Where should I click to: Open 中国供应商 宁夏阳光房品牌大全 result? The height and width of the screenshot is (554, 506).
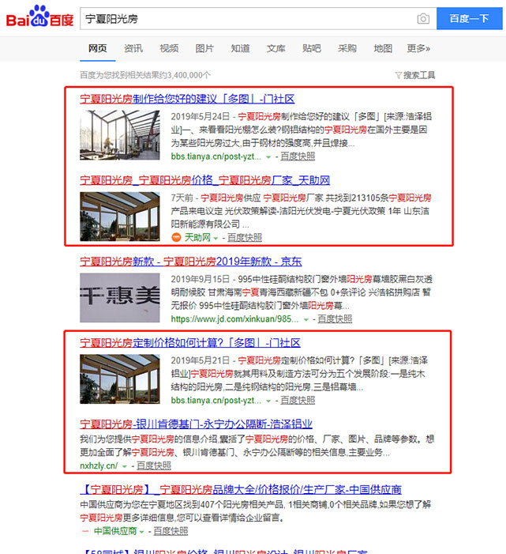(x=241, y=489)
